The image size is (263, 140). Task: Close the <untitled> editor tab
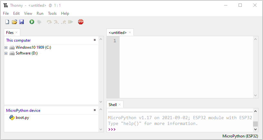tap(130, 33)
